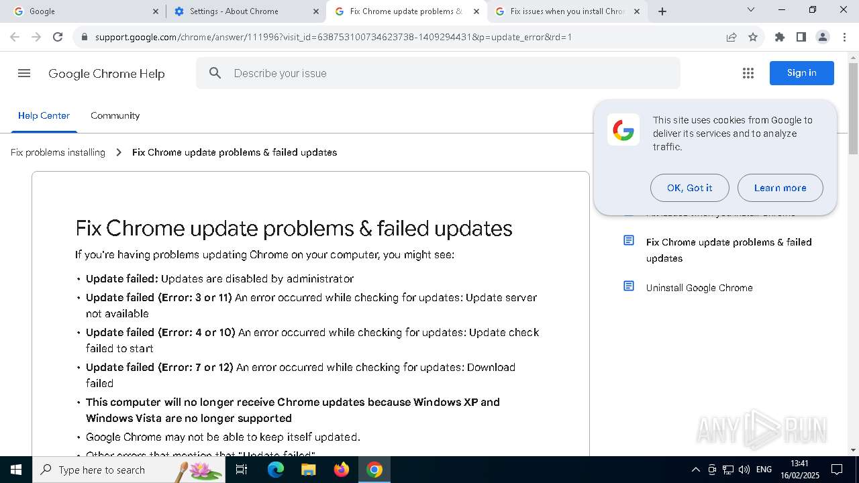The width and height of the screenshot is (859, 483).
Task: Open File Explorer from taskbar
Action: pyautogui.click(x=308, y=470)
